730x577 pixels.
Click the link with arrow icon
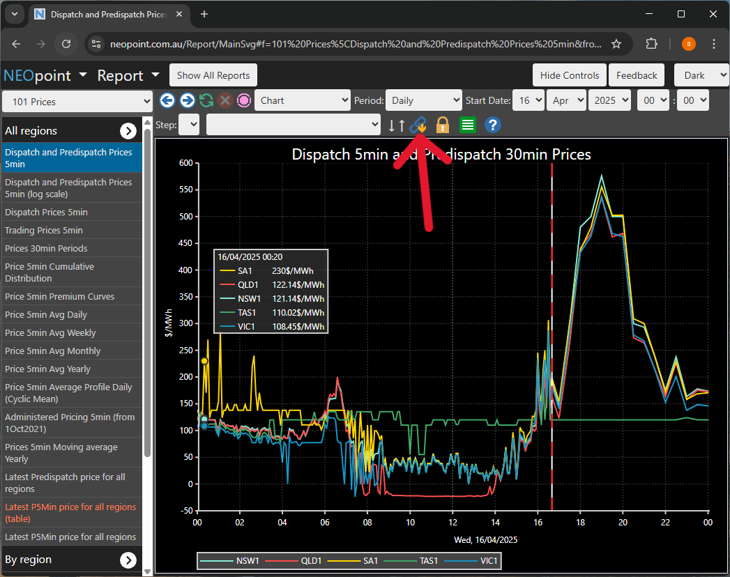[x=418, y=125]
